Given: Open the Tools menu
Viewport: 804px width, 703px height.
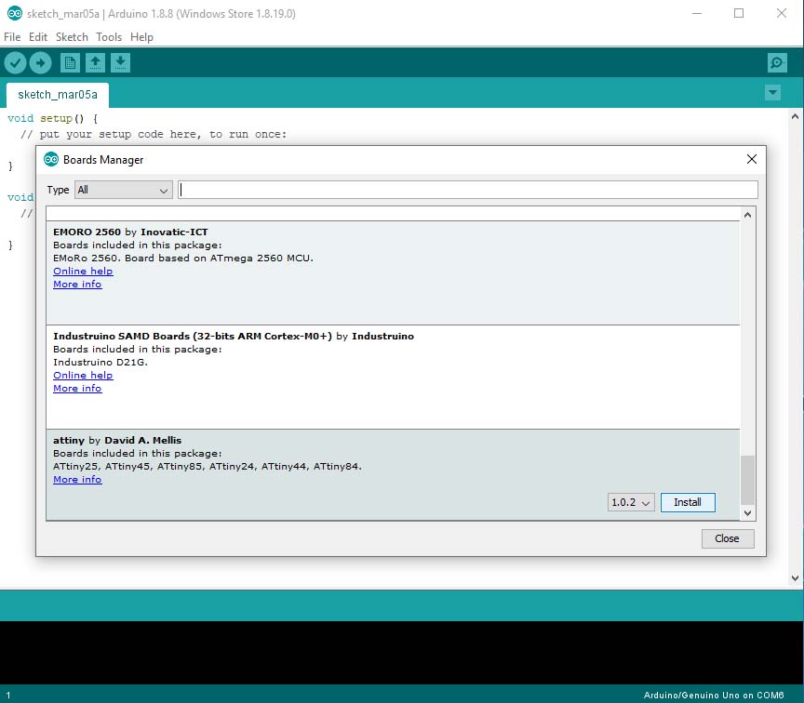Looking at the screenshot, I should pos(109,37).
